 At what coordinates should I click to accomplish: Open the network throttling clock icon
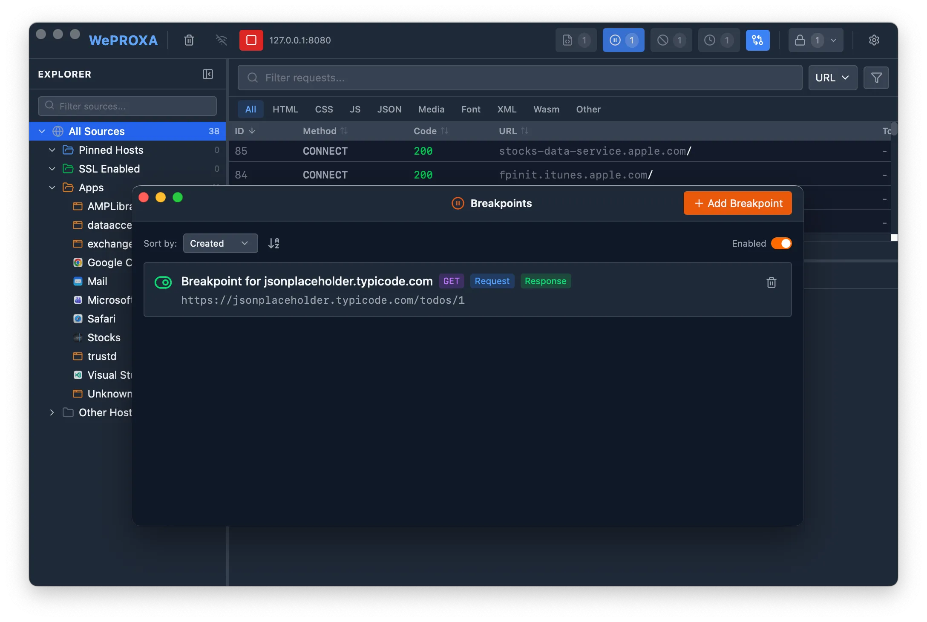point(719,40)
